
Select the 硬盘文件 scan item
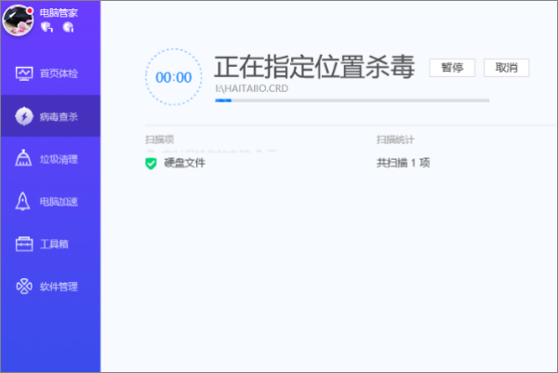184,163
